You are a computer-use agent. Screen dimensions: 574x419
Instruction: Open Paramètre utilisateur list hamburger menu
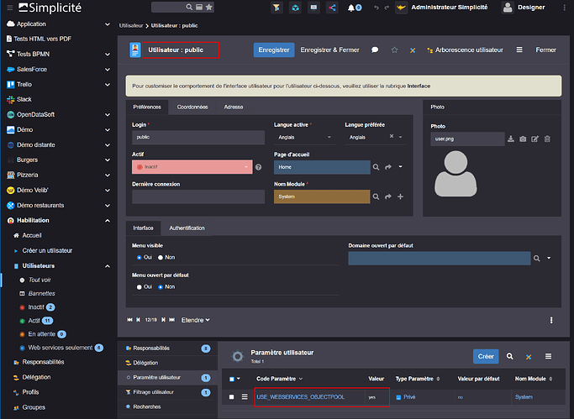(549, 356)
